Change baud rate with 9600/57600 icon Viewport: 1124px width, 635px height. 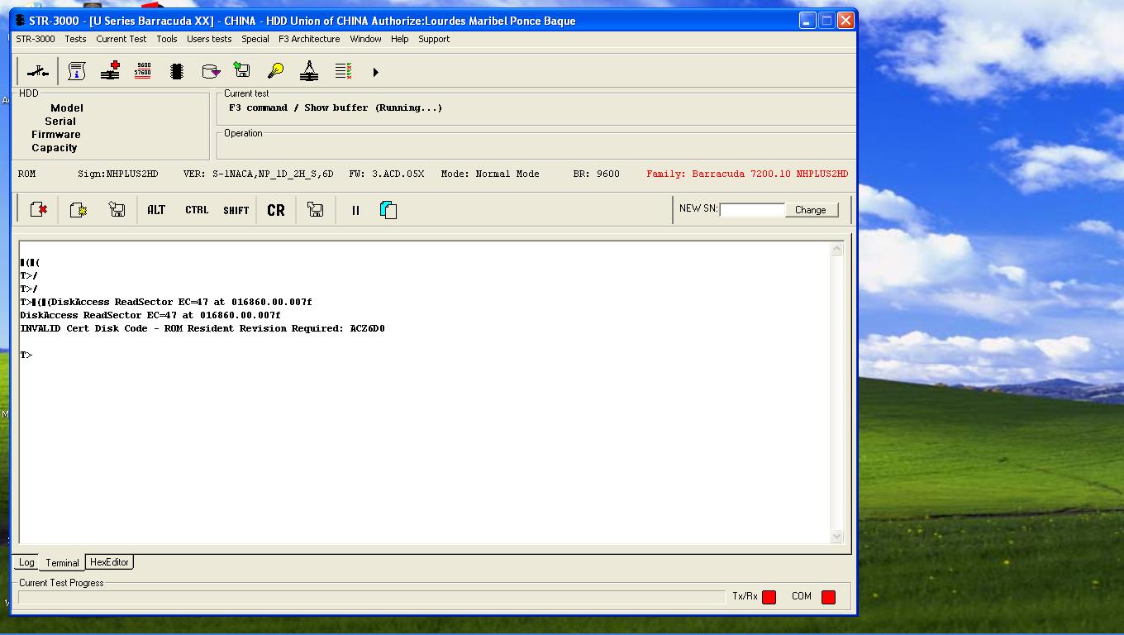click(143, 70)
